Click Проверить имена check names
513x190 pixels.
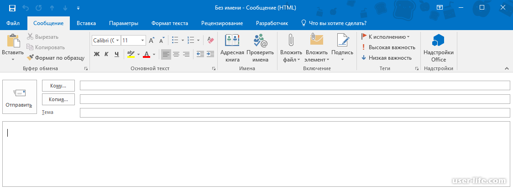261,48
